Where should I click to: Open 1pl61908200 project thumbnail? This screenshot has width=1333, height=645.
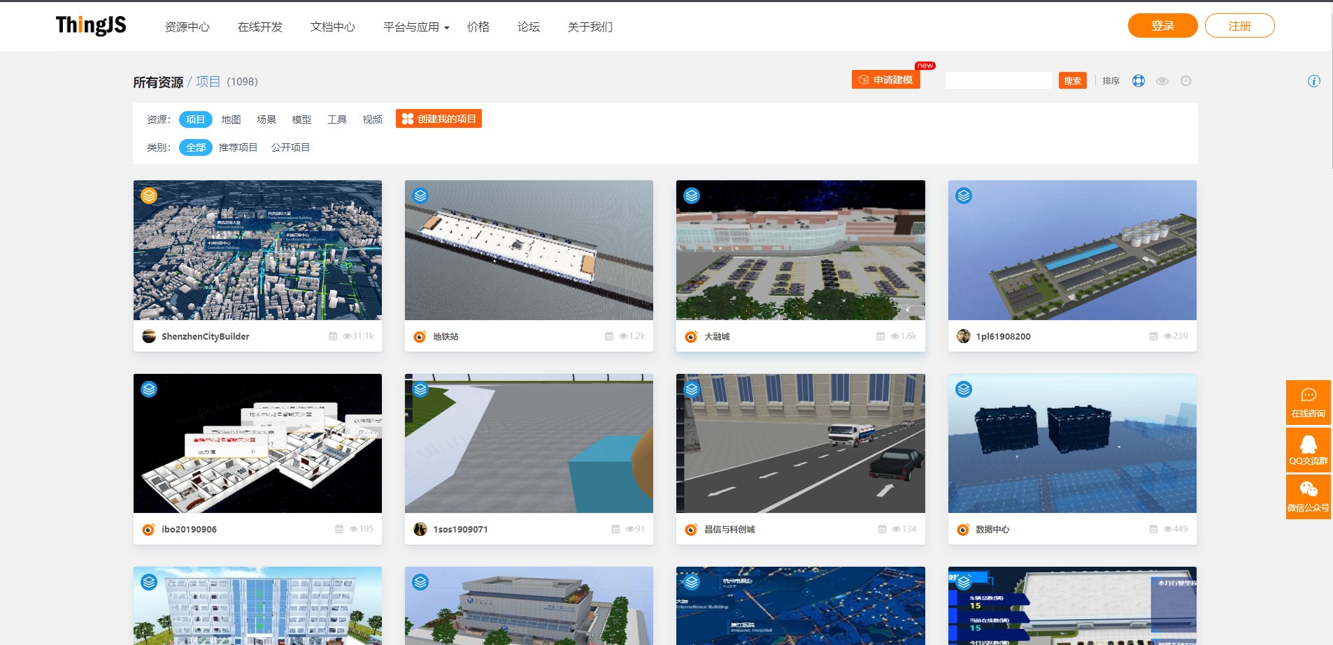point(1072,250)
